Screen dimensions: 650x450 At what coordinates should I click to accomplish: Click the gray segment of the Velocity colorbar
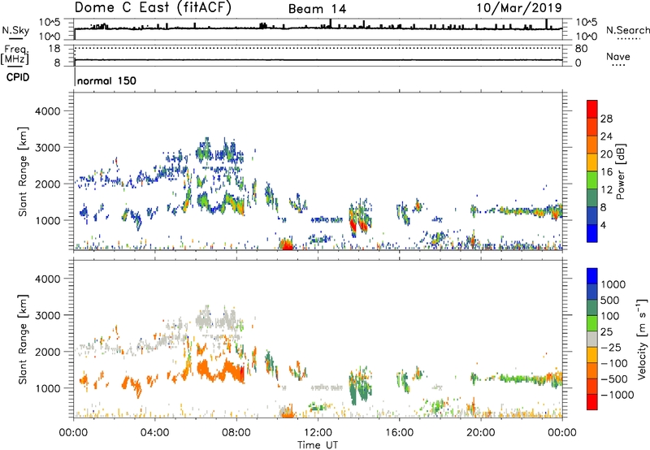592,339
